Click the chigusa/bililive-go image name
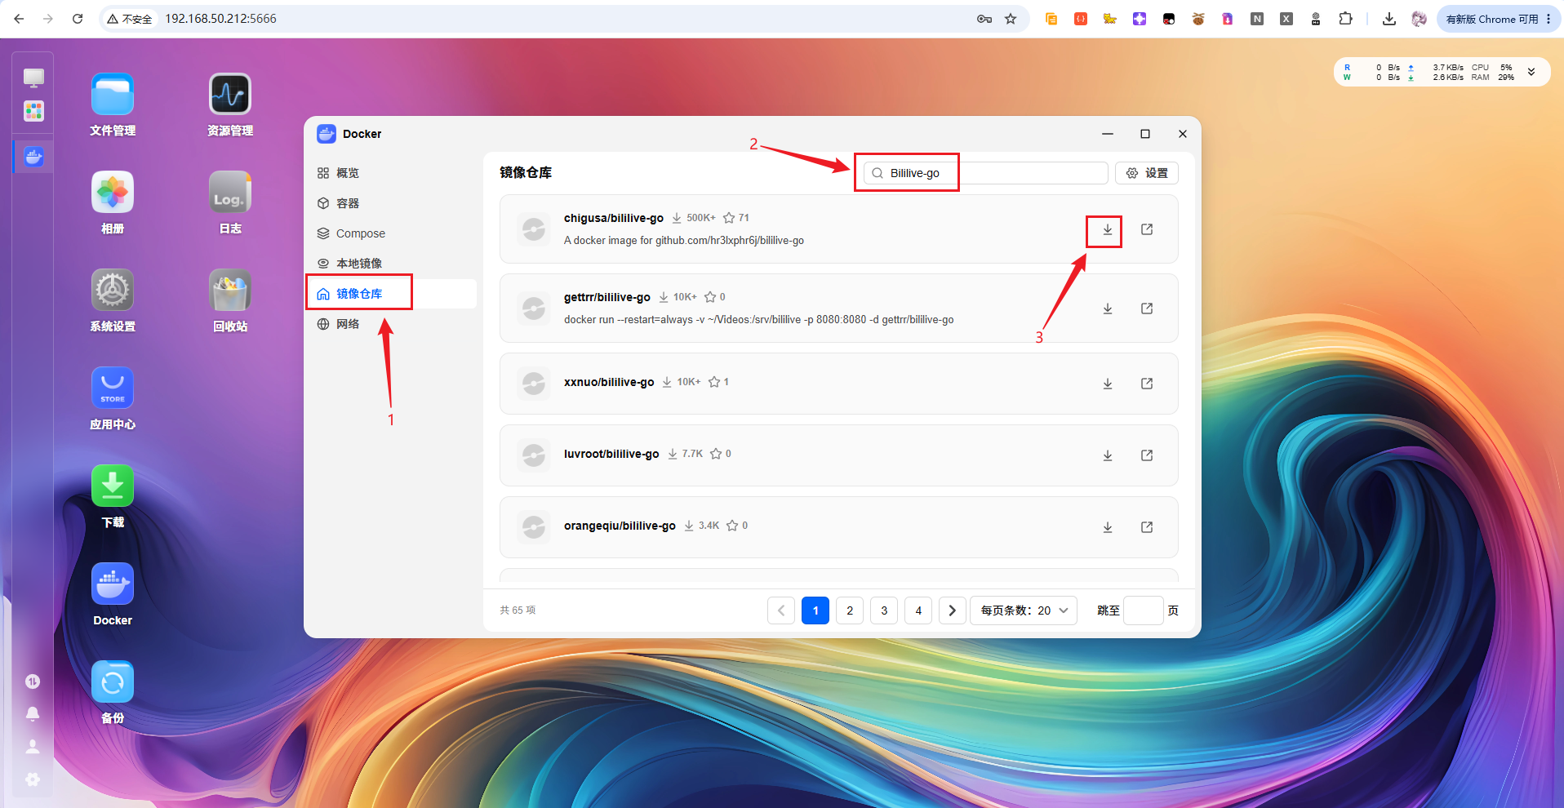The image size is (1564, 808). coord(614,218)
